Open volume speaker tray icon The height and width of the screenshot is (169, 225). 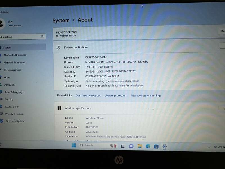[x=220, y=147]
